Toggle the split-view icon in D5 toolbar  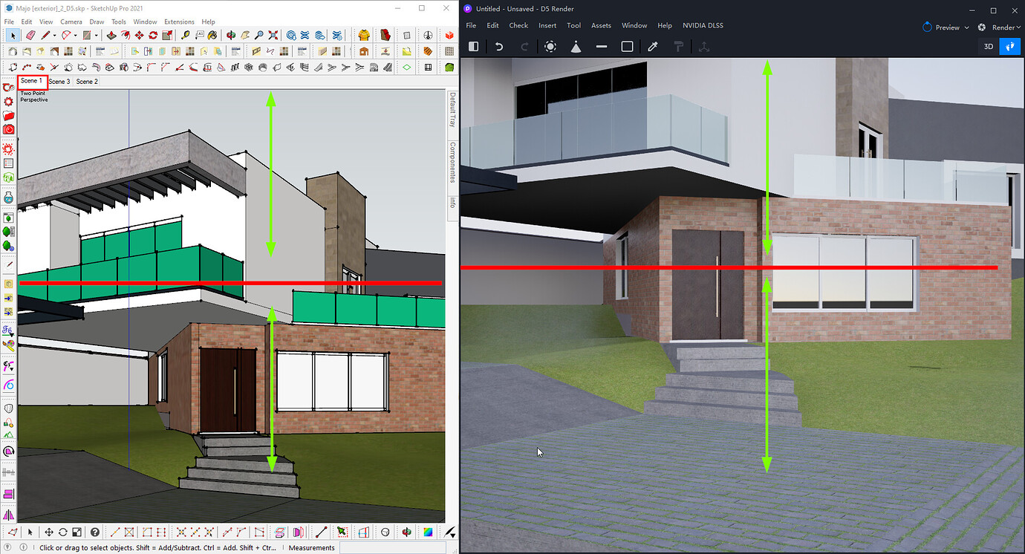tap(474, 46)
